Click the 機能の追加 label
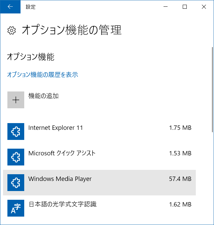The image size is (214, 225). coord(43,96)
